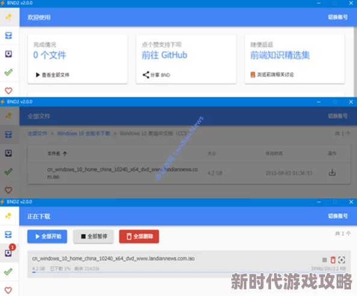Open downloading sidebar icon in the top window
The width and height of the screenshot is (357, 296).
click(x=8, y=54)
